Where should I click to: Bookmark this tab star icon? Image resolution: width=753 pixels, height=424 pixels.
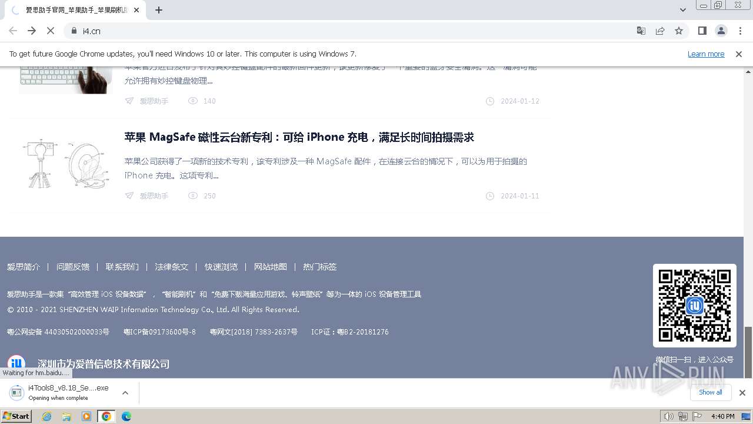tap(679, 31)
